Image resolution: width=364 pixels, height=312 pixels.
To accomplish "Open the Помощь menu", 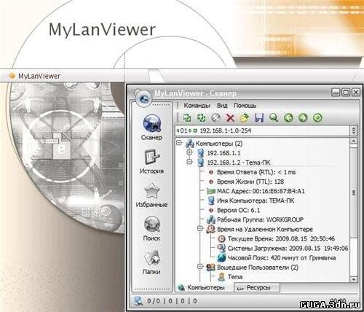I will pyautogui.click(x=245, y=106).
